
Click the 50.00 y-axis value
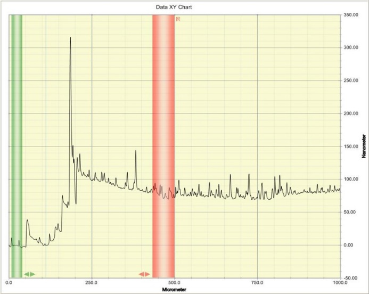coord(351,212)
